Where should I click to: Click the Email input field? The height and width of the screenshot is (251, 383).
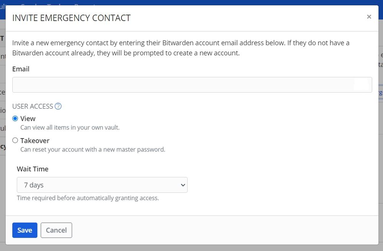click(191, 85)
